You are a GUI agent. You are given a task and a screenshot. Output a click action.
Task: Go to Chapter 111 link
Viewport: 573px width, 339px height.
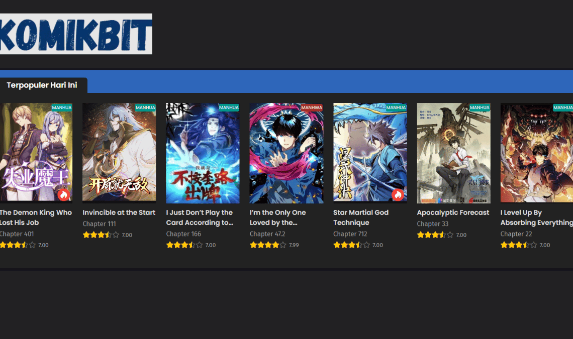click(99, 224)
